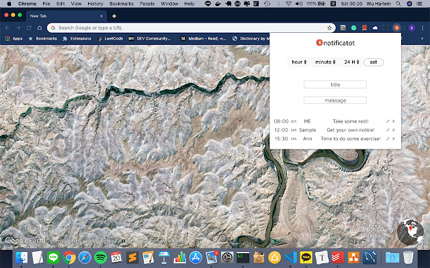This screenshot has height=268, width=430.
Task: Focus the message input field
Action: (335, 100)
